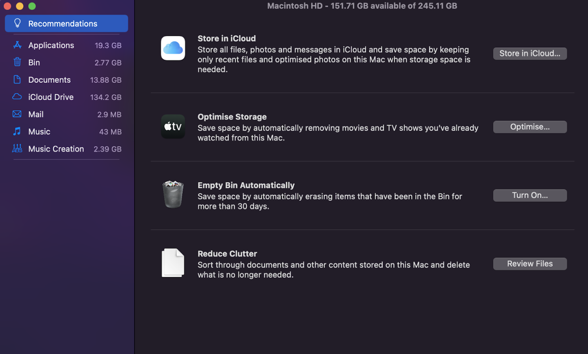Click the Music note icon
588x354 pixels.
(x=17, y=131)
